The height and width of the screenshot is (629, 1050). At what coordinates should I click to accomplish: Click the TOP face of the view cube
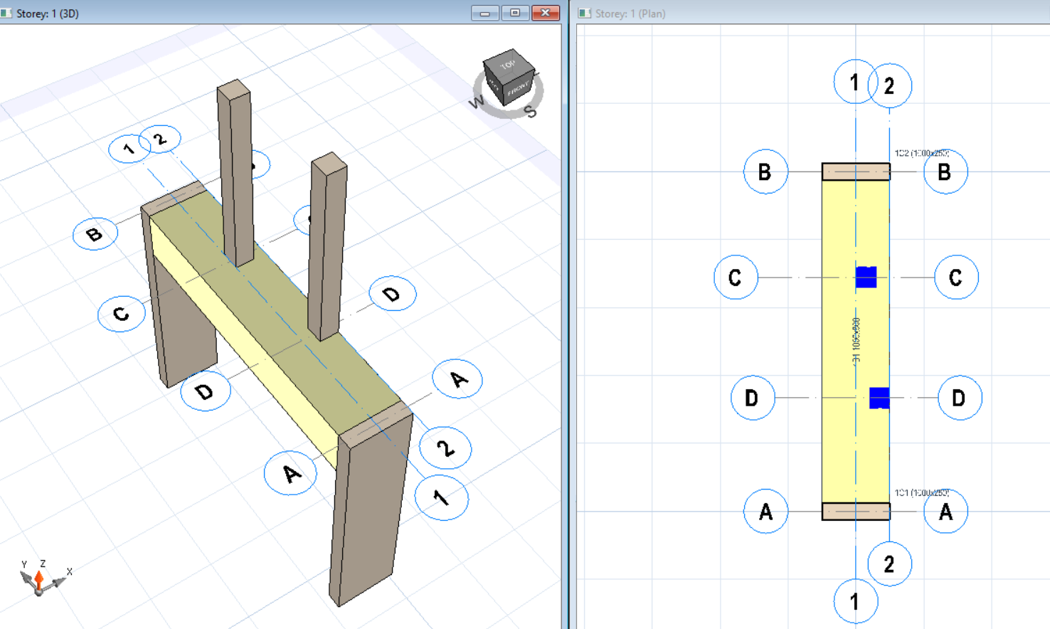tap(507, 65)
